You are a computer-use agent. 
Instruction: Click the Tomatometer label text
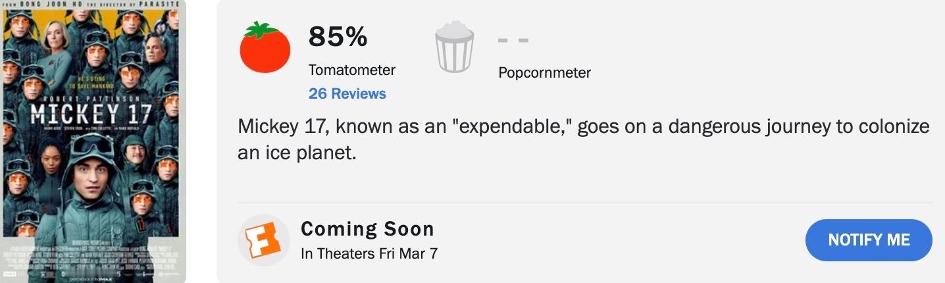coord(352,70)
